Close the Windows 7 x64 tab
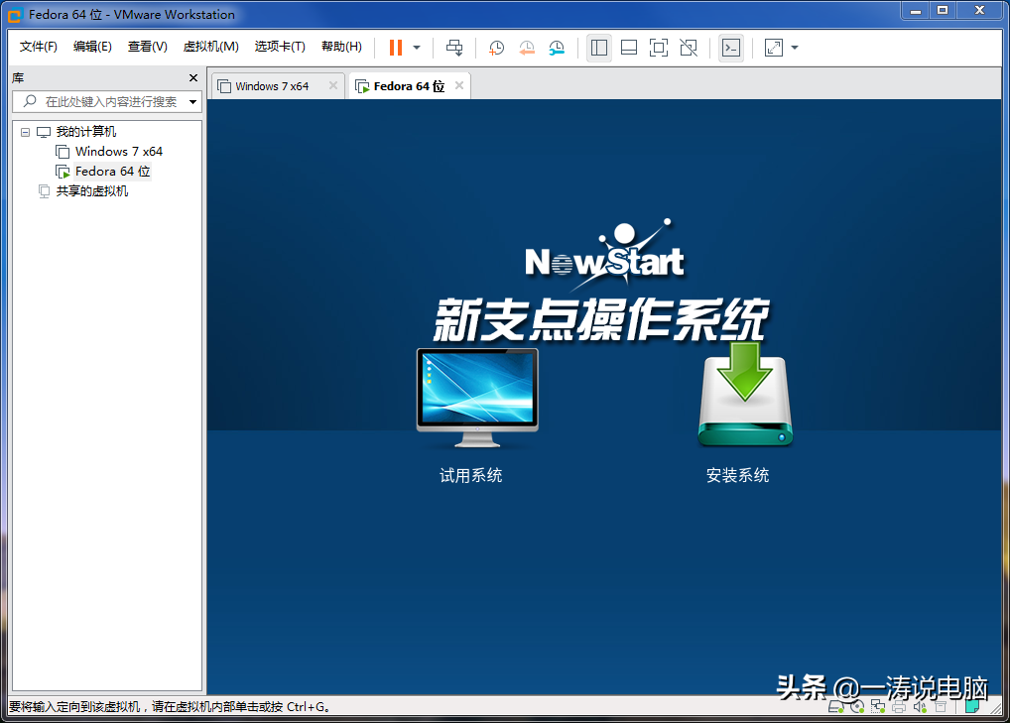 click(332, 85)
